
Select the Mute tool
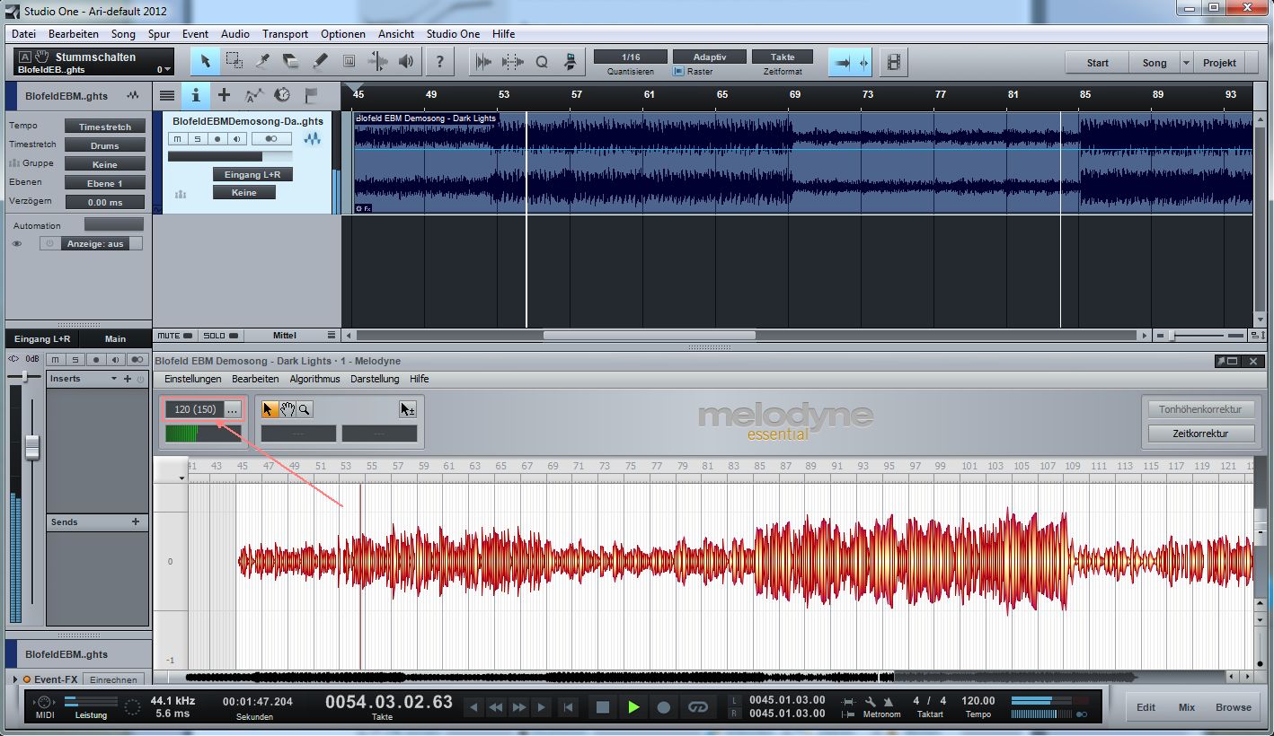349,62
